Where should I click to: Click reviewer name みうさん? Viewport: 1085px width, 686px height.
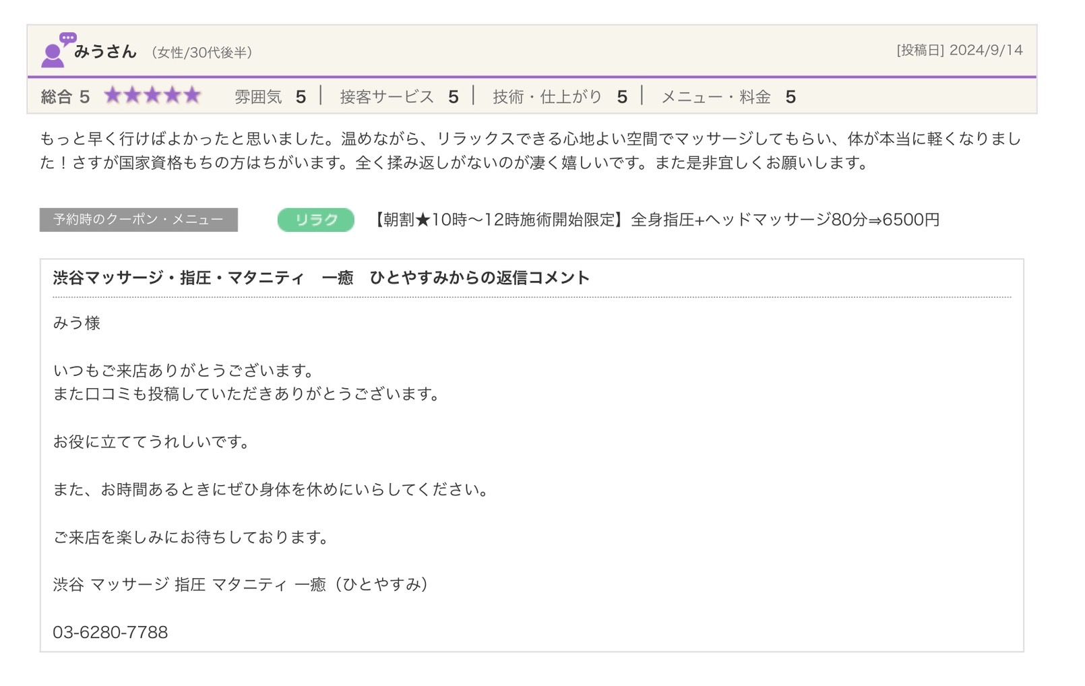coord(105,51)
